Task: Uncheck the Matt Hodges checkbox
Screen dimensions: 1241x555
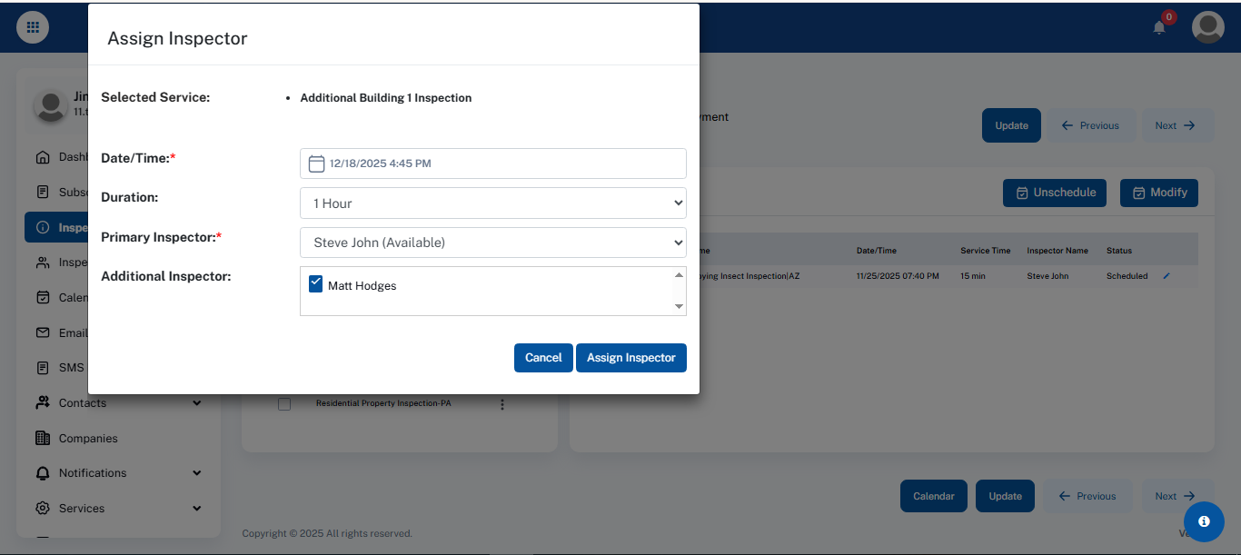Action: coord(316,284)
